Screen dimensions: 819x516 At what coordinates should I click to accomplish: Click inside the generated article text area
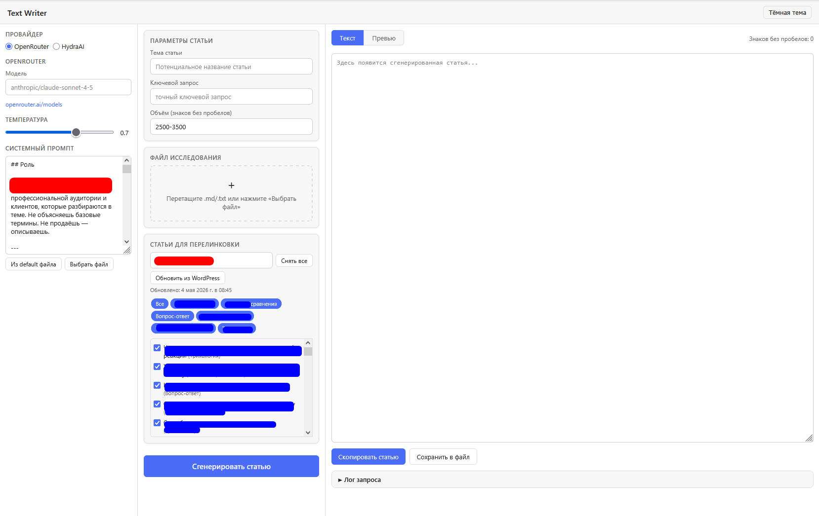click(x=572, y=248)
